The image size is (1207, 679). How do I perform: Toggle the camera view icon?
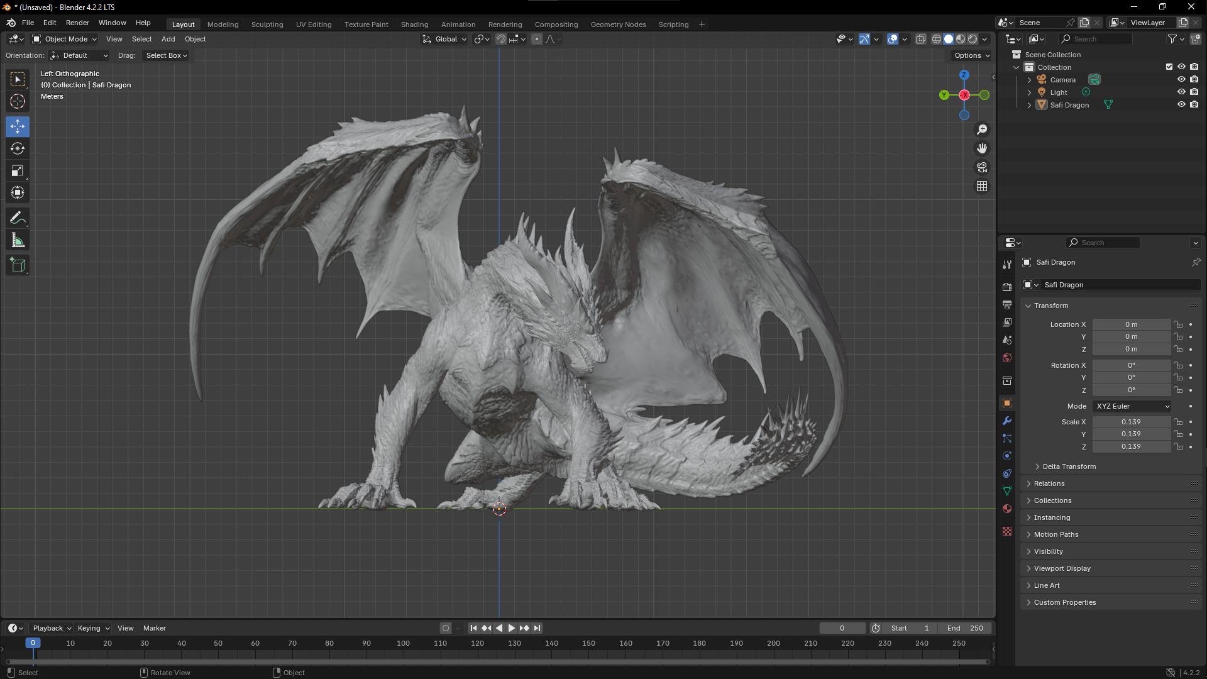982,167
